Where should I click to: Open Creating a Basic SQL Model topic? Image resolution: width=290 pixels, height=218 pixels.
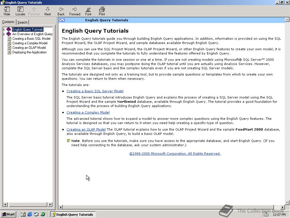(31, 39)
